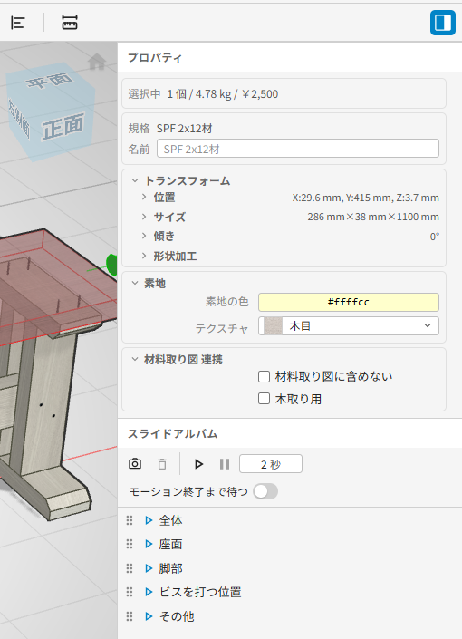Toggle モーション終了まで待つ switch
The height and width of the screenshot is (639, 462).
pyautogui.click(x=265, y=491)
